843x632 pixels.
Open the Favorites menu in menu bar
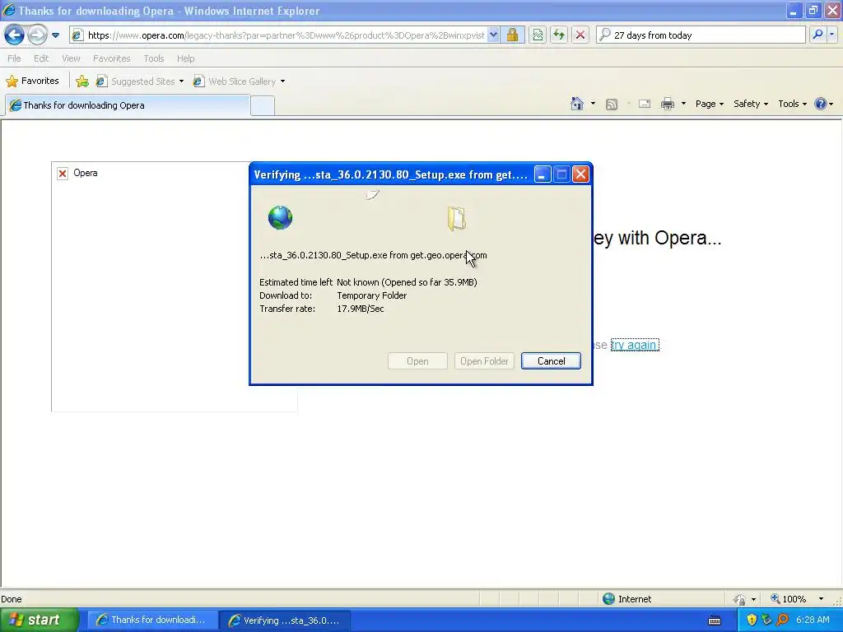(x=112, y=58)
